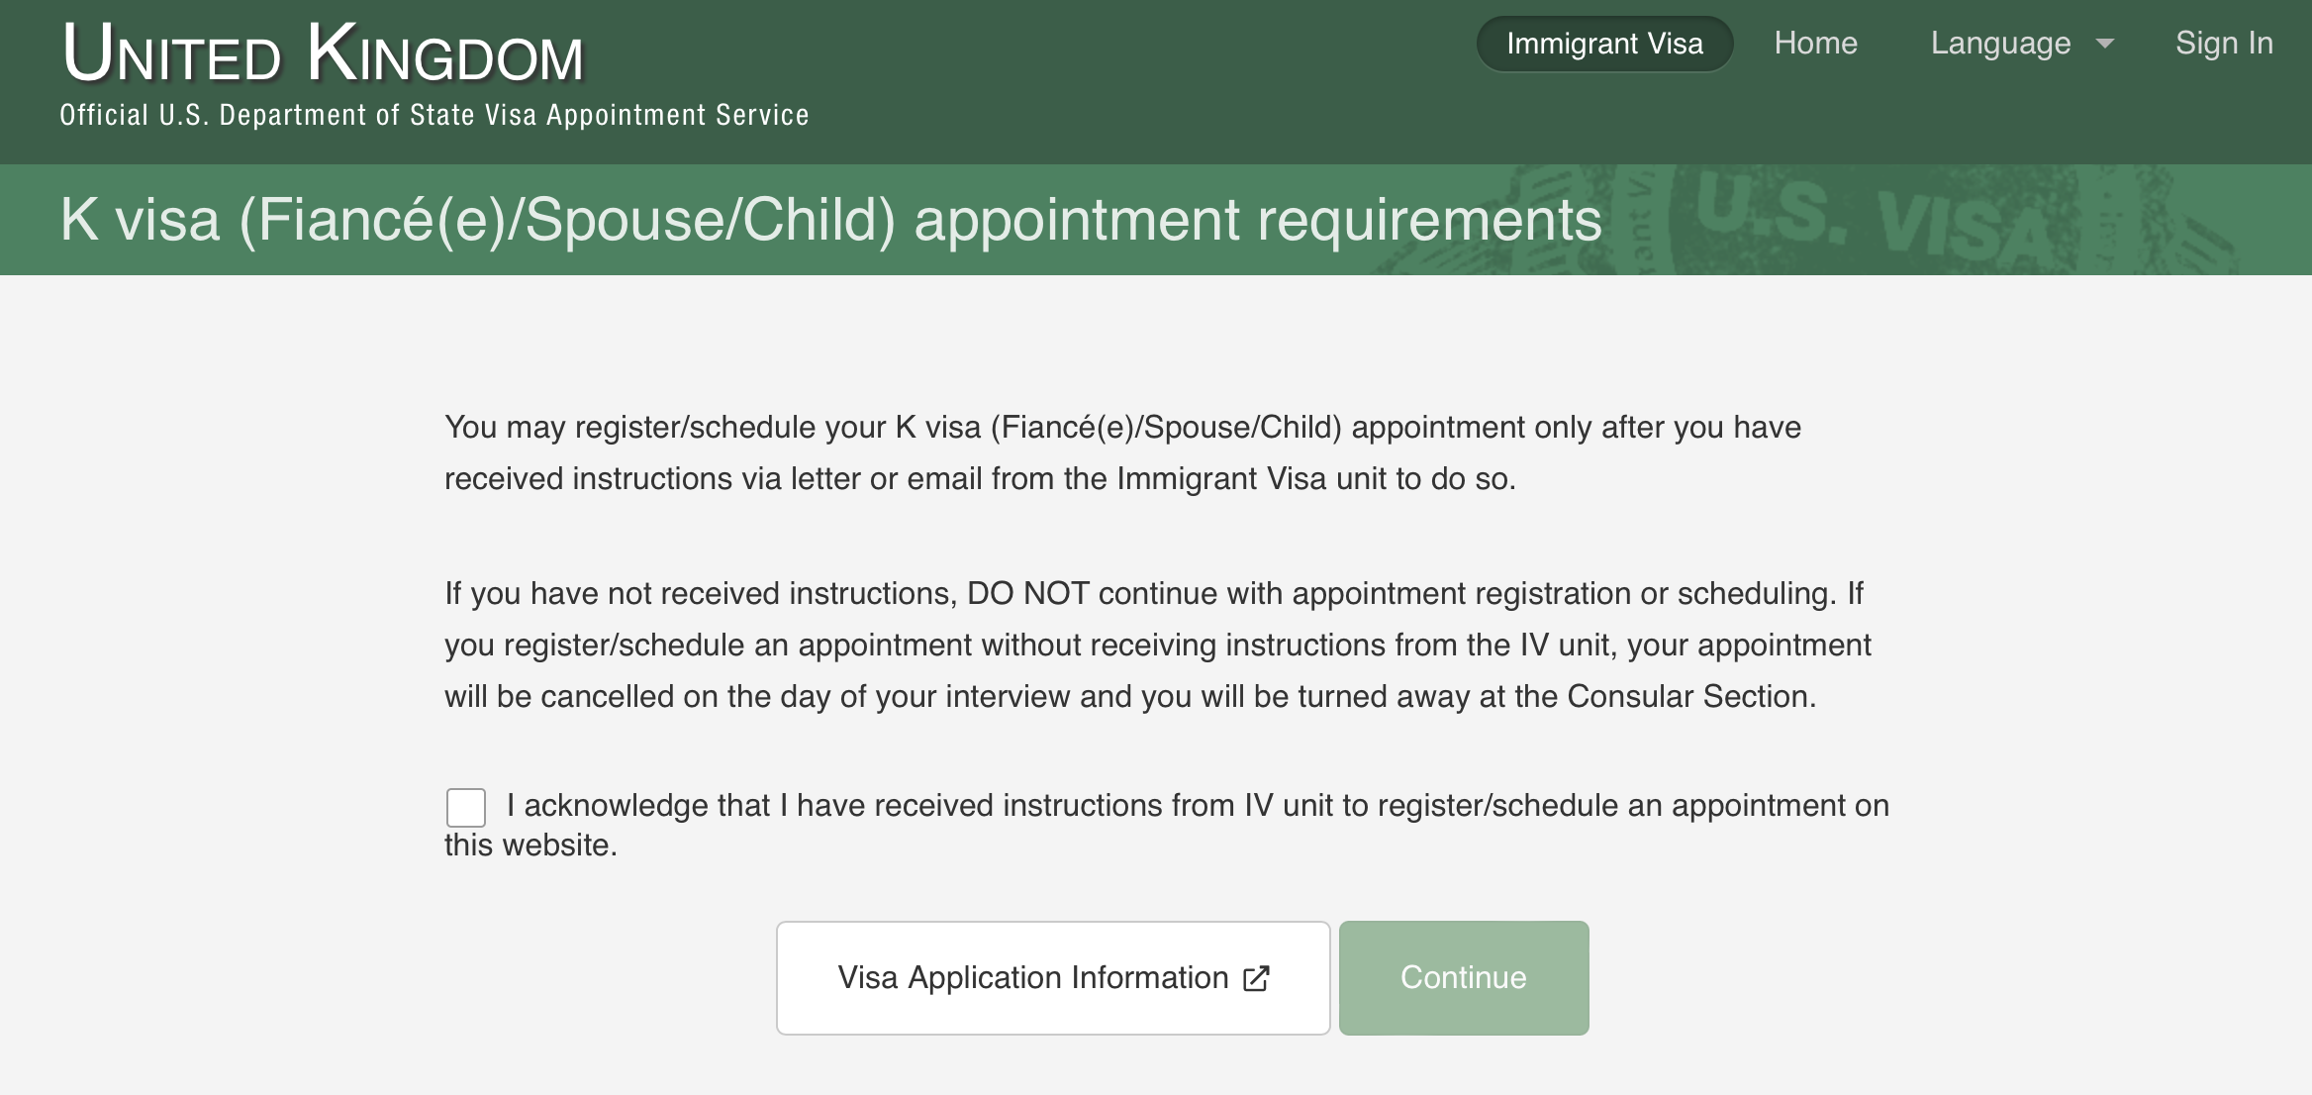2312x1095 pixels.
Task: Click the word Language in navigation
Action: click(x=2000, y=44)
